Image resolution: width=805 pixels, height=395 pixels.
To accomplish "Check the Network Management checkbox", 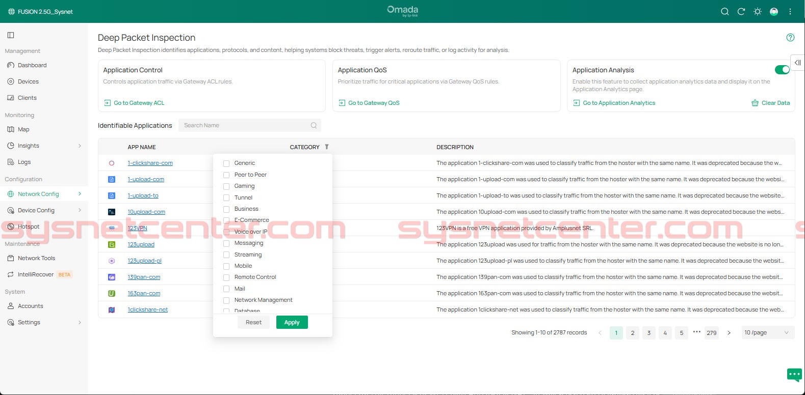I will pos(226,300).
